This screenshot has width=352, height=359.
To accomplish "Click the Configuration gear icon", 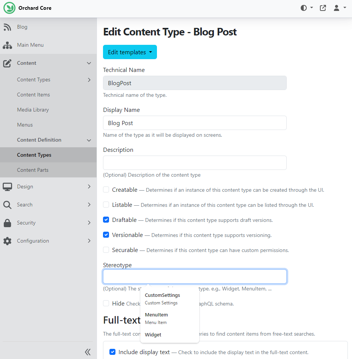I will (x=7, y=241).
